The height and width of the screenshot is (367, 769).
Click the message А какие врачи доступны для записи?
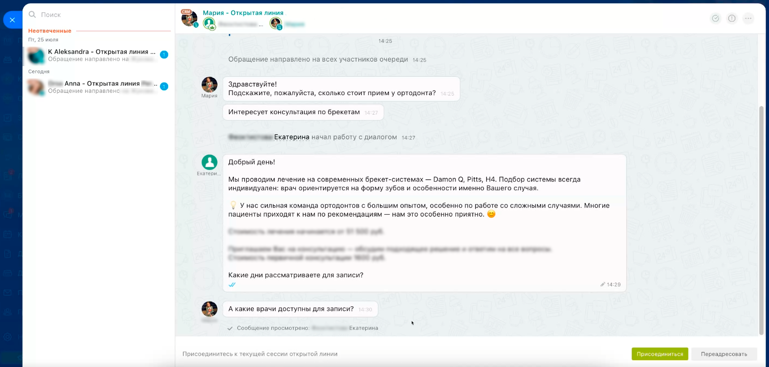click(300, 309)
